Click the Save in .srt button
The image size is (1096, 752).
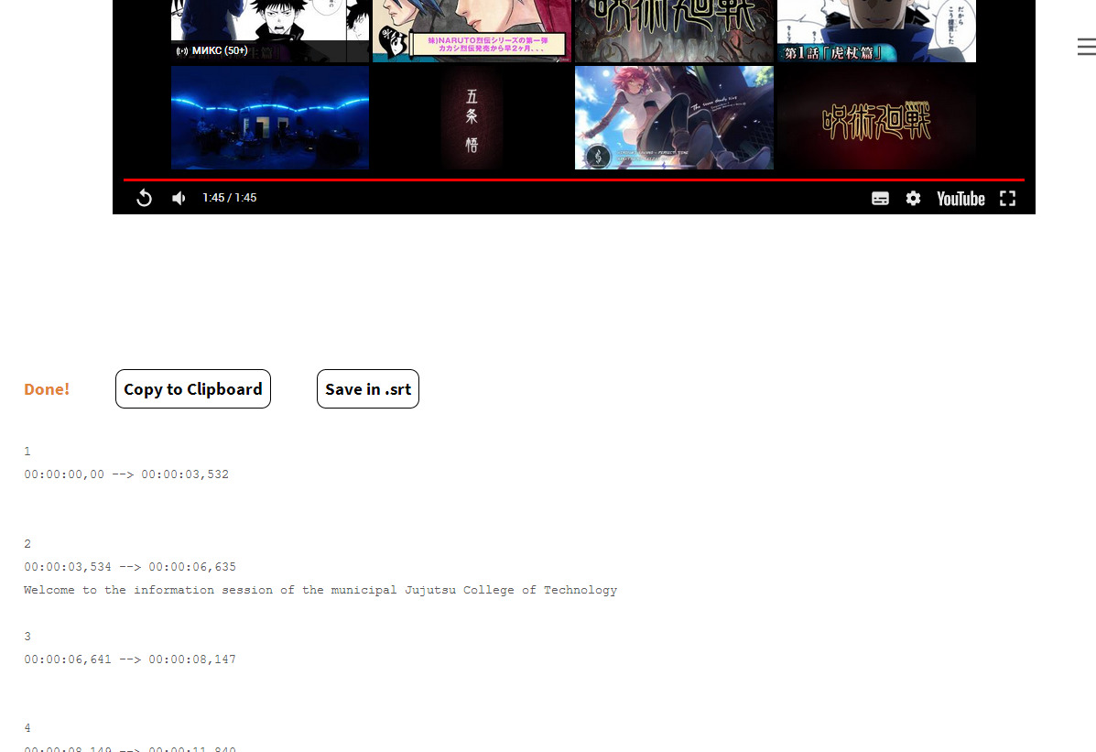[367, 389]
